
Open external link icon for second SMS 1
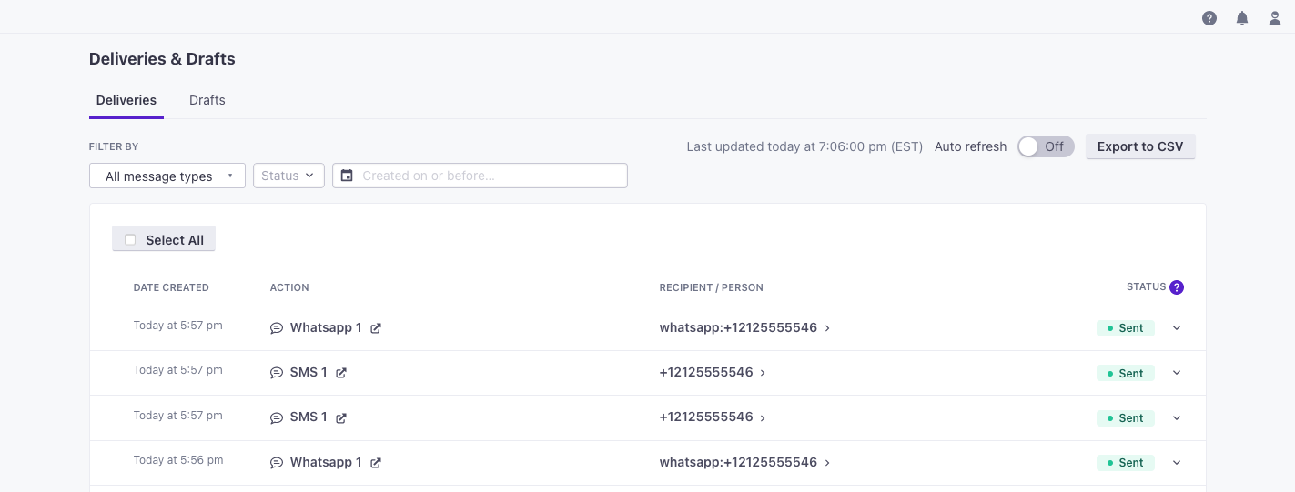(x=341, y=418)
